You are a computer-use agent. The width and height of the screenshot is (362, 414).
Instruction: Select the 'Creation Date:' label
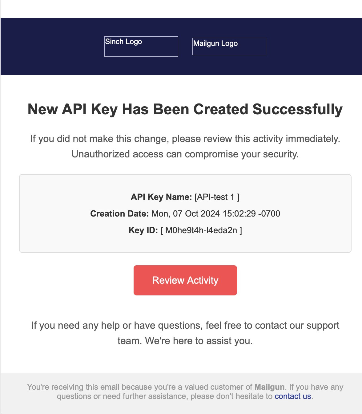[119, 214]
